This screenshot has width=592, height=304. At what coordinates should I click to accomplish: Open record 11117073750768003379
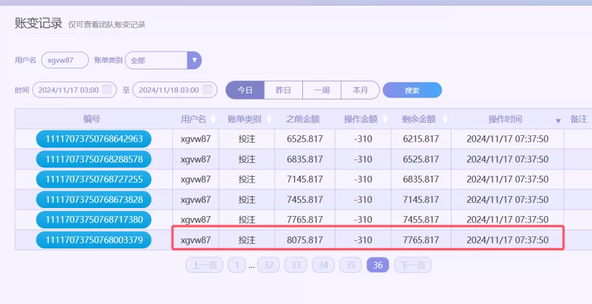94,240
